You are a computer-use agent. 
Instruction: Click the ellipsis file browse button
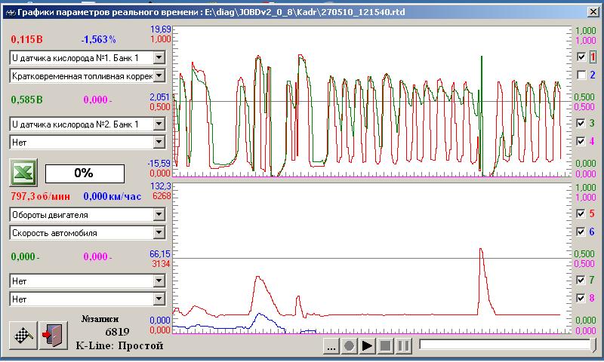[330, 346]
